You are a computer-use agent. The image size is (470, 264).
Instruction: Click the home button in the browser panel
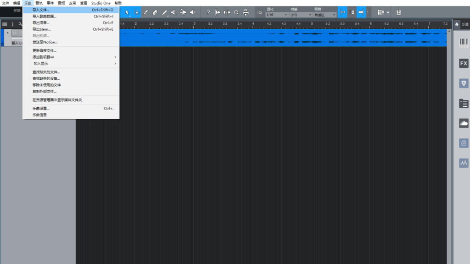457,24
